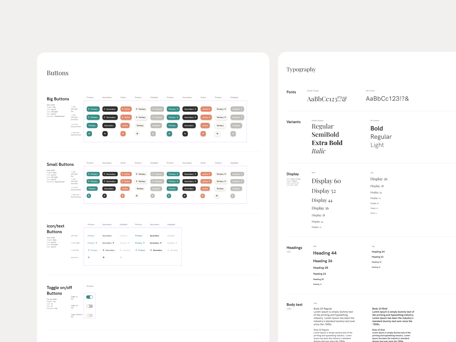The height and width of the screenshot is (342, 456).
Task: Turn off the teal 'toggle on' switch
Action: tap(89, 297)
